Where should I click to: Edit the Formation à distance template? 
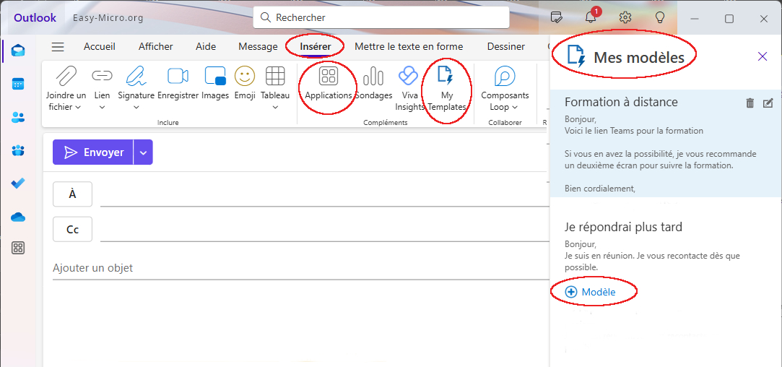point(768,103)
